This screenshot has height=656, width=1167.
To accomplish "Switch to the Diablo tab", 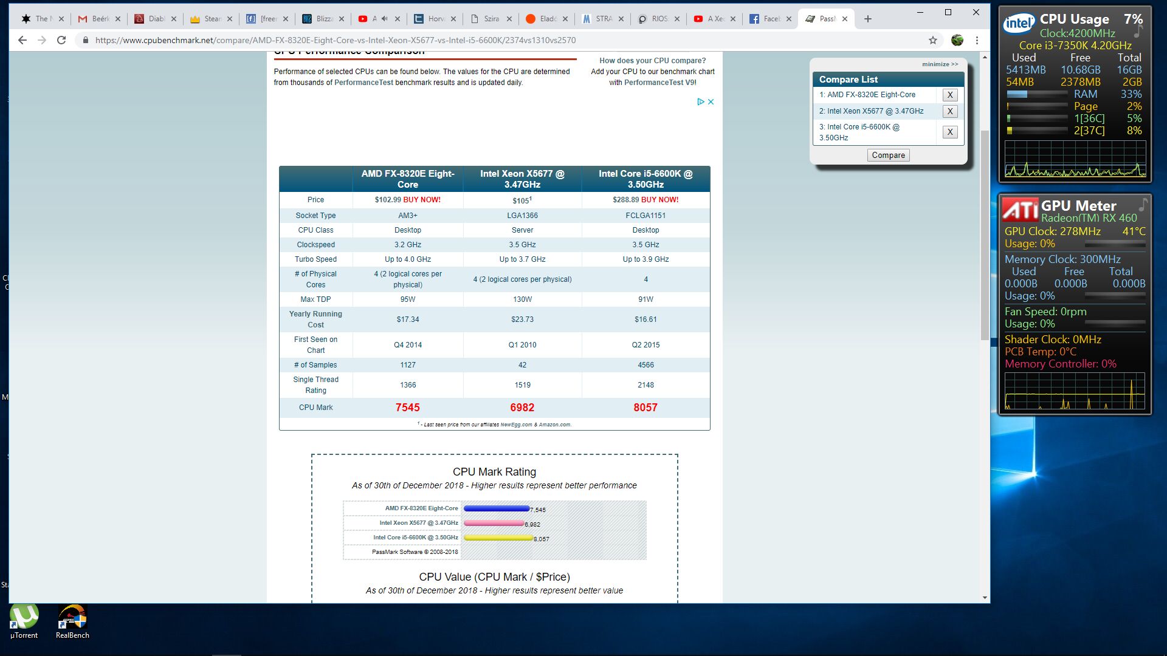I will click(156, 19).
